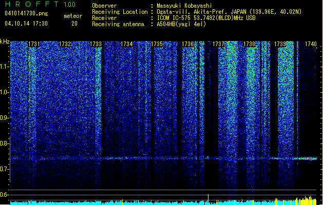The width and height of the screenshot is (323, 205).
Task: Click the 1739 time marker
Action: tap(280, 44)
